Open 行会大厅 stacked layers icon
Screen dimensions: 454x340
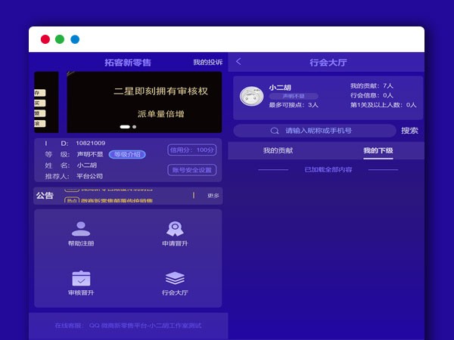pos(174,277)
